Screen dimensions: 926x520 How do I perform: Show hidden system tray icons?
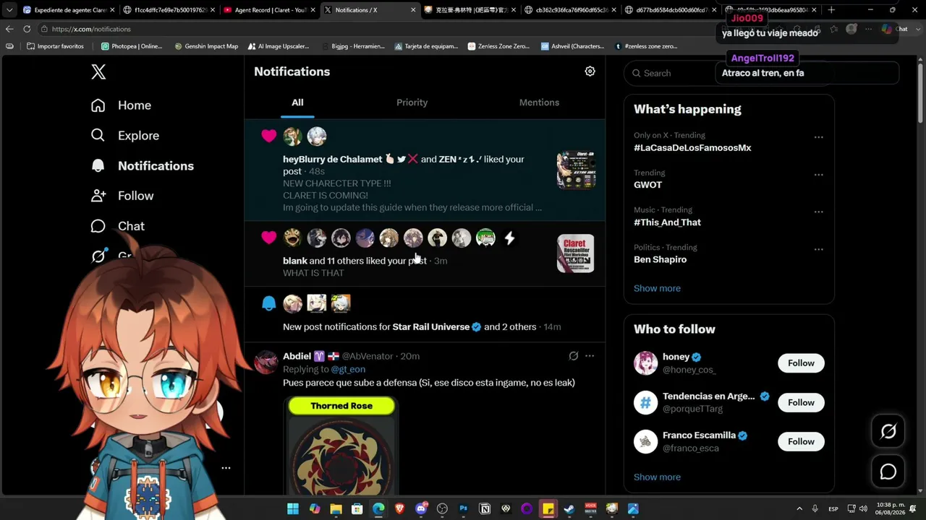tap(799, 509)
